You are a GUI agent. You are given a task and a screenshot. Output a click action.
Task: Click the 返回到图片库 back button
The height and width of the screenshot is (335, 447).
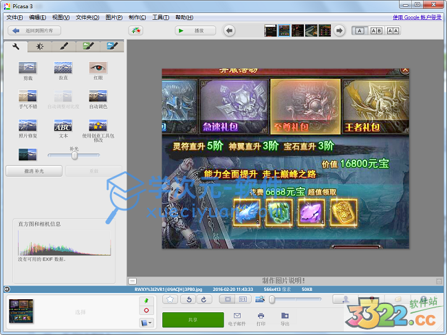(34, 30)
